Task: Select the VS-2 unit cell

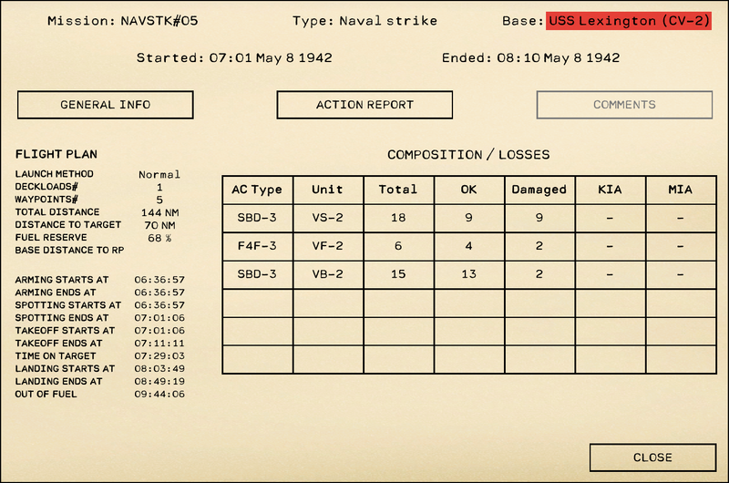Action: coord(328,218)
